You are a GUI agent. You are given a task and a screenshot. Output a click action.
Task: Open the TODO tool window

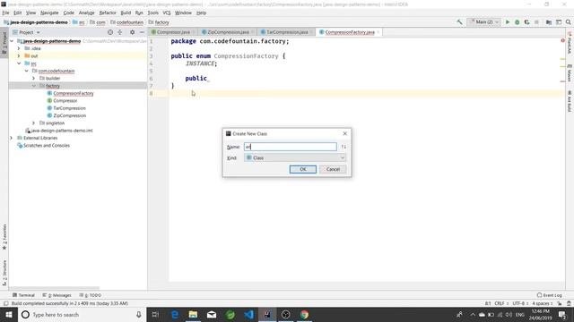(90, 295)
